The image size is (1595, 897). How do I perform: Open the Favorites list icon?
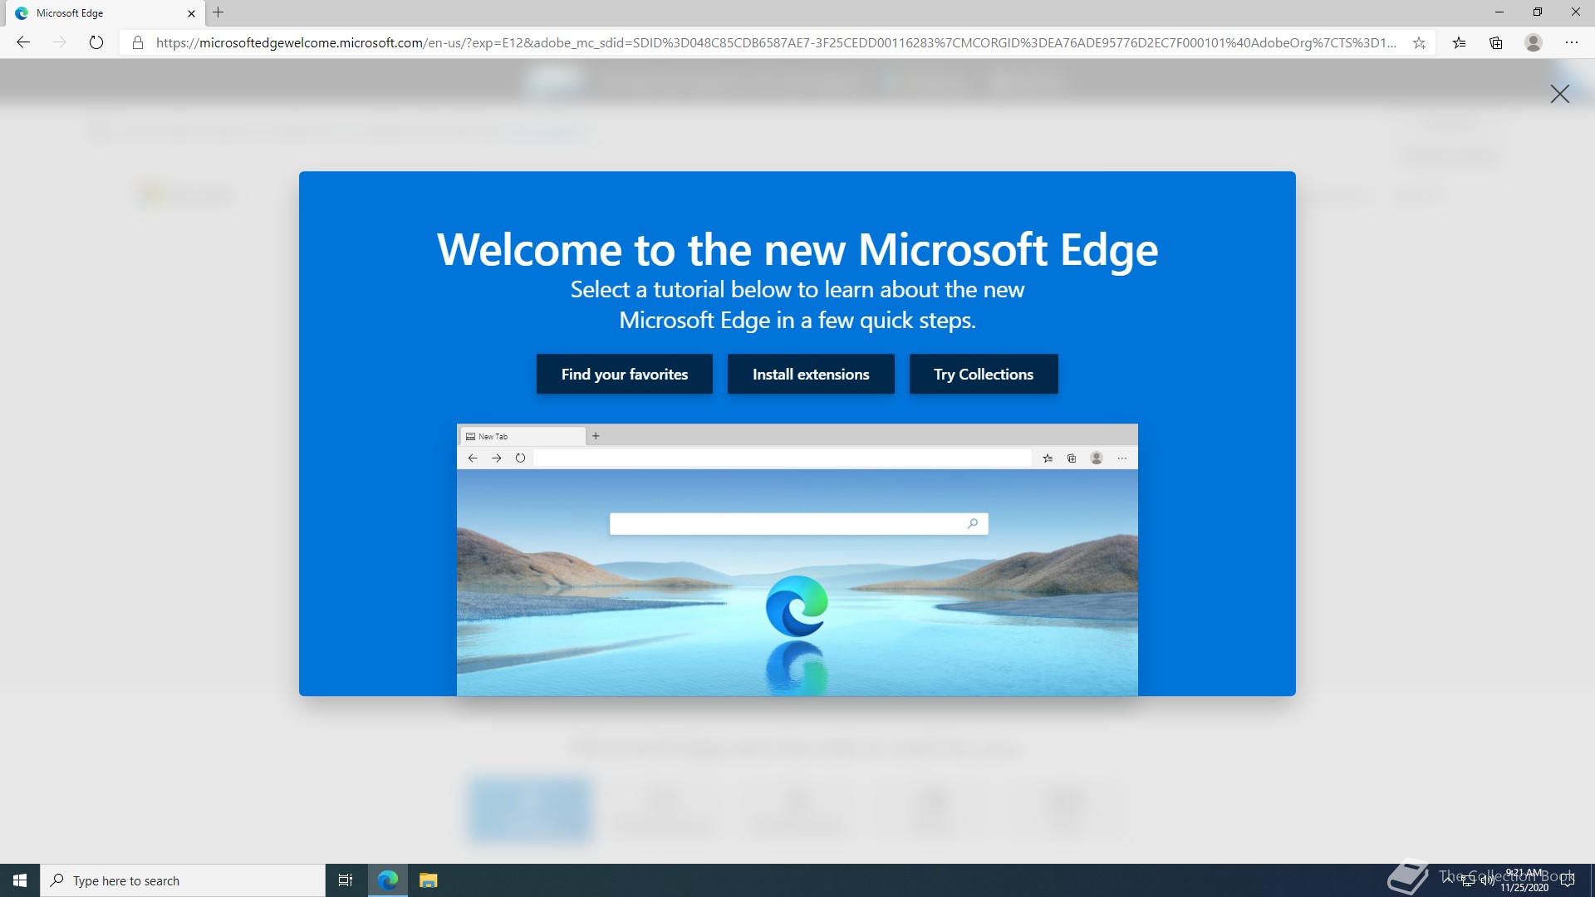(1459, 42)
